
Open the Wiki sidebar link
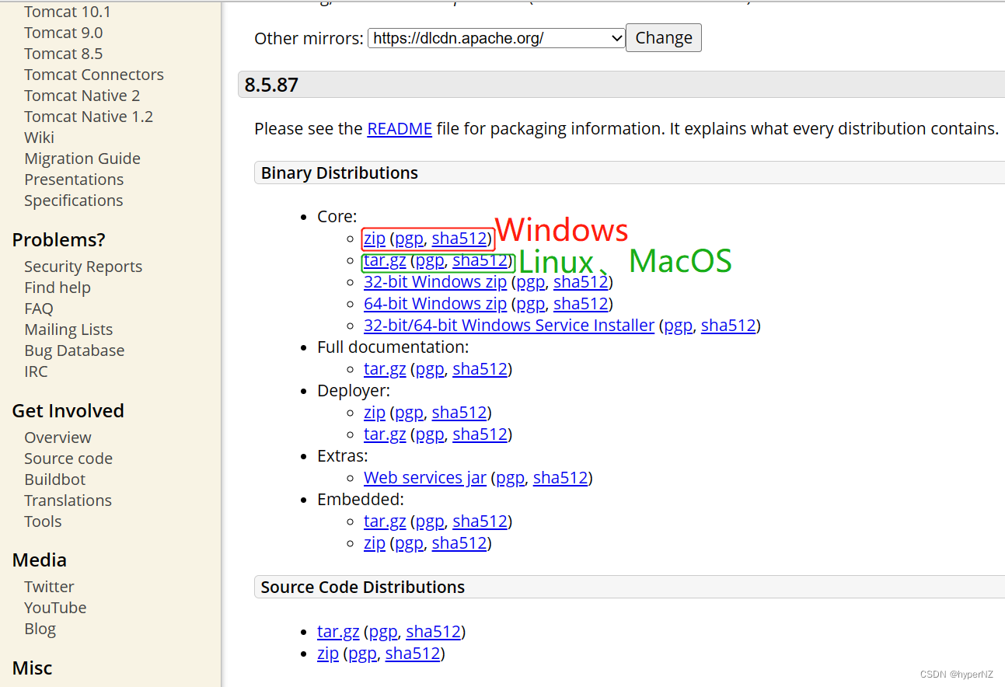coord(39,138)
